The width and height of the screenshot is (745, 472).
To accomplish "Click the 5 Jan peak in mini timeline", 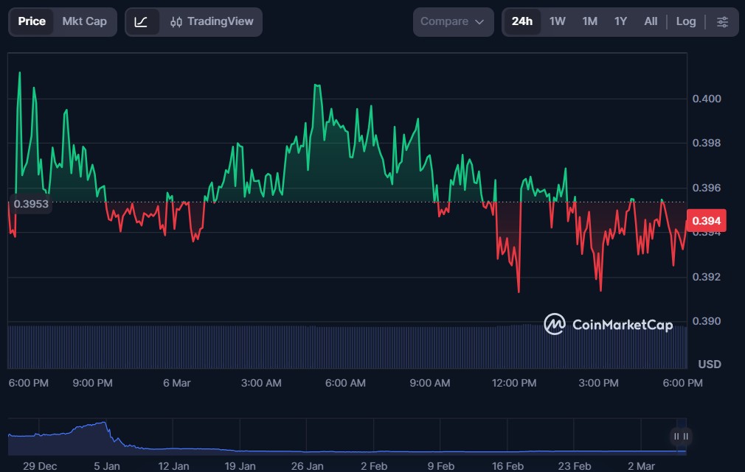I will point(104,425).
